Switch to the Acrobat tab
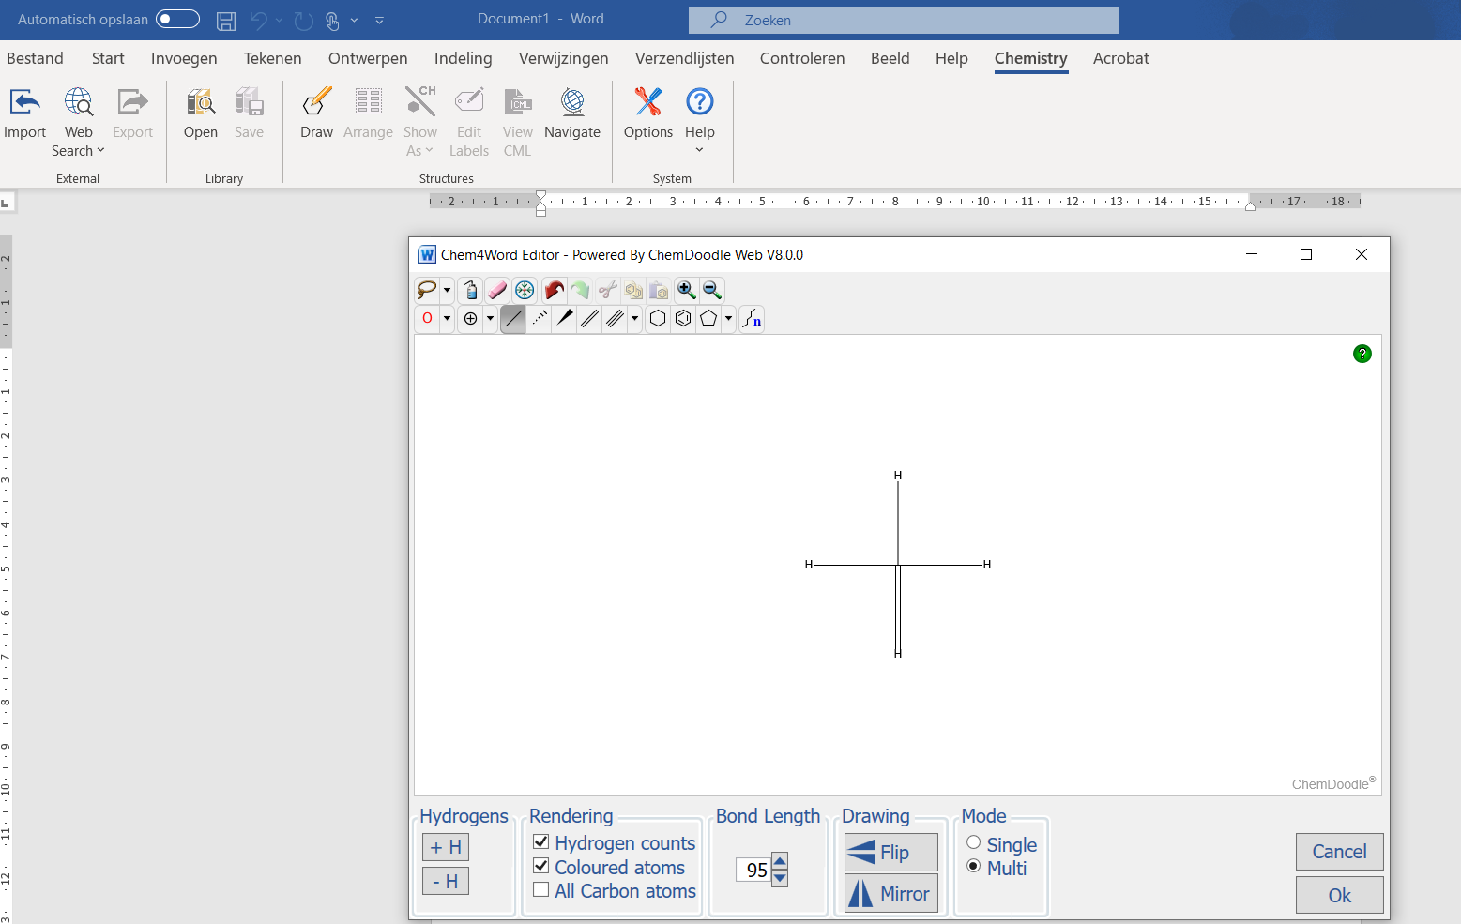 [x=1120, y=58]
